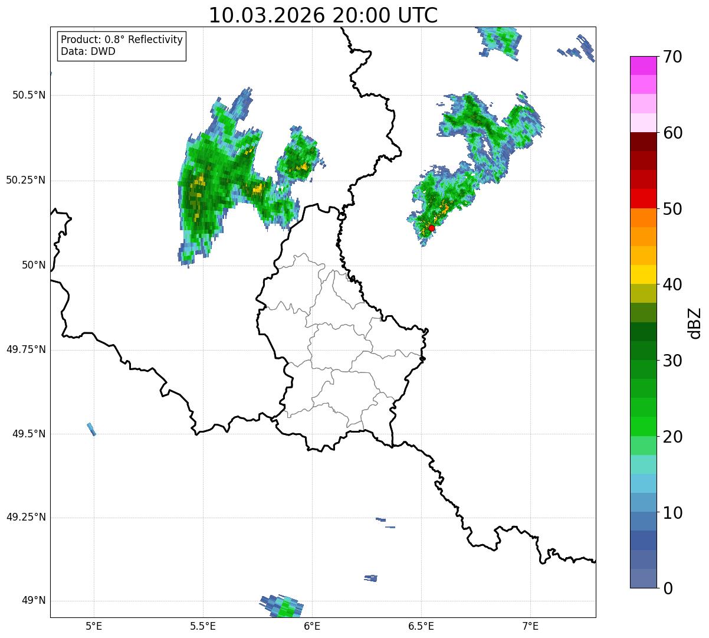
Task: Click the 6.5°E longitude label
Action: click(x=421, y=626)
